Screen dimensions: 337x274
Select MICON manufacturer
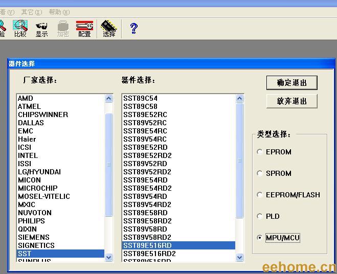[60, 180]
